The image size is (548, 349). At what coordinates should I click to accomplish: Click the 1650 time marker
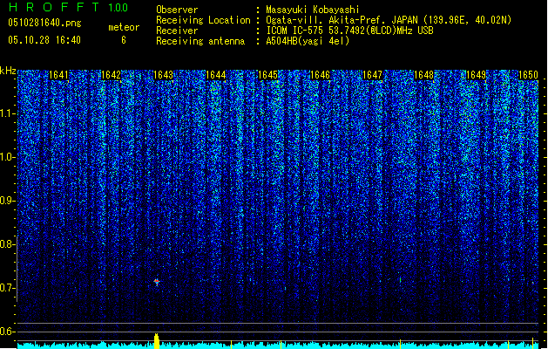point(528,75)
